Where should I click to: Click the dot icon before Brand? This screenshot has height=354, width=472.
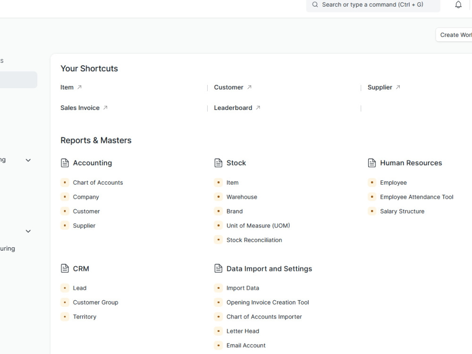point(218,211)
